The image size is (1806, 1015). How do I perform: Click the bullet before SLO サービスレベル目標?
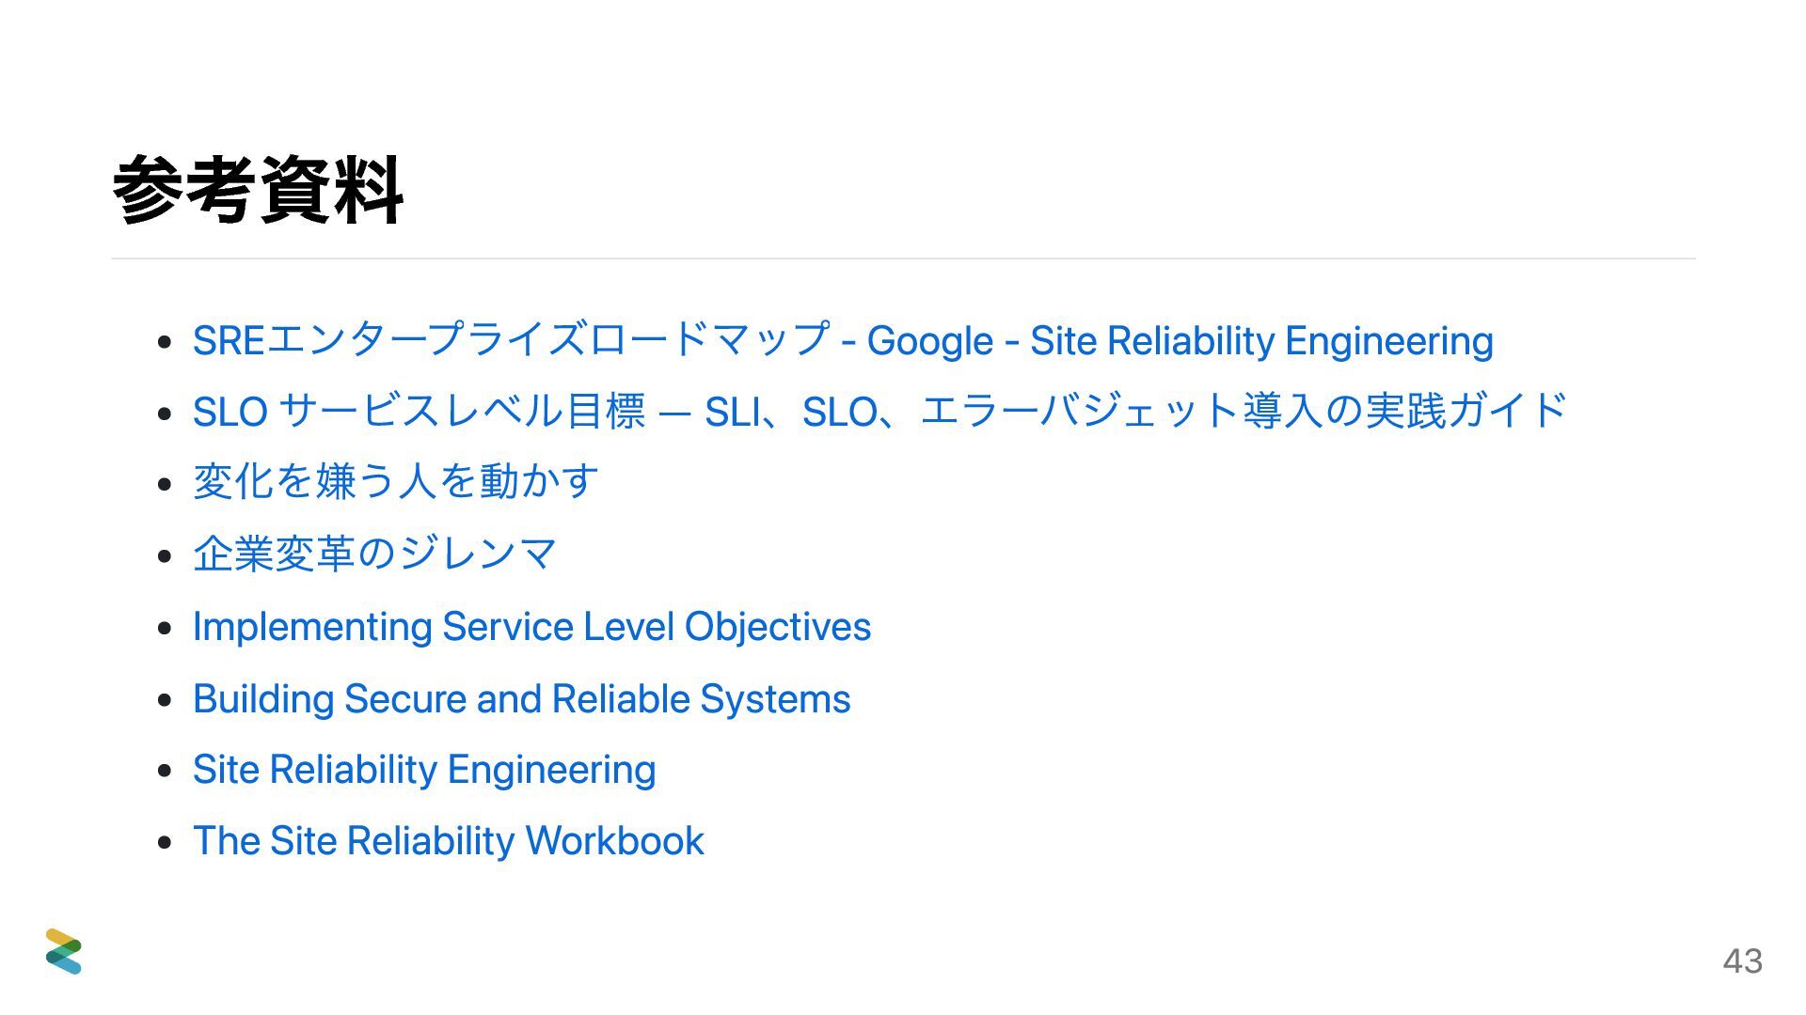[x=165, y=413]
